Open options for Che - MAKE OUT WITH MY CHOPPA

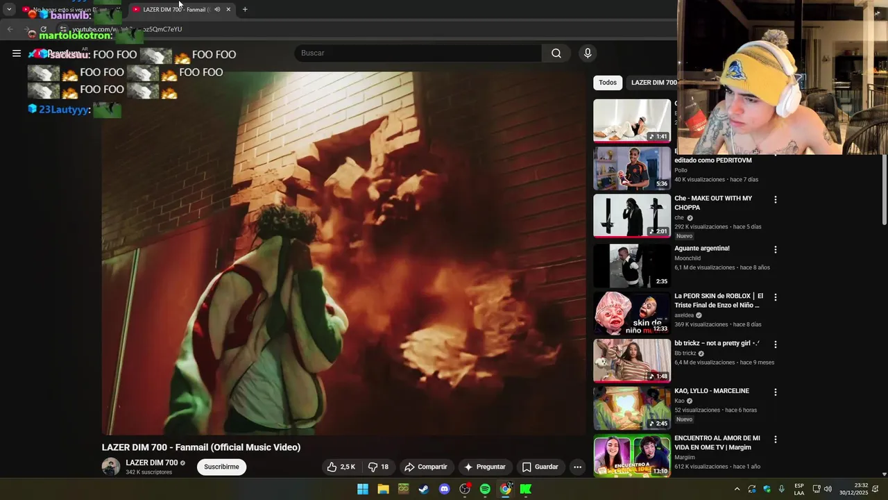776,199
